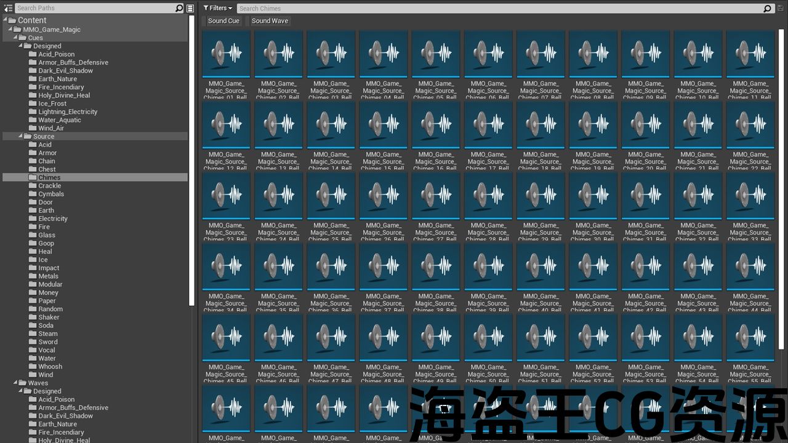Click the Search Chimes input field
The width and height of the screenshot is (788, 443).
[x=492, y=9]
